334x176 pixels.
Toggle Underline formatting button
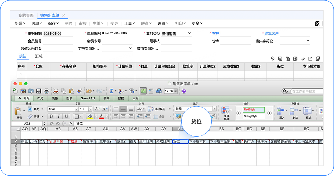[67, 116]
